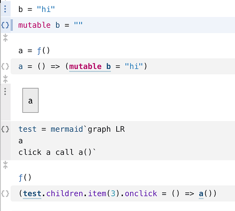Click the underlined mutable b reference
The image size is (235, 211).
pos(90,67)
